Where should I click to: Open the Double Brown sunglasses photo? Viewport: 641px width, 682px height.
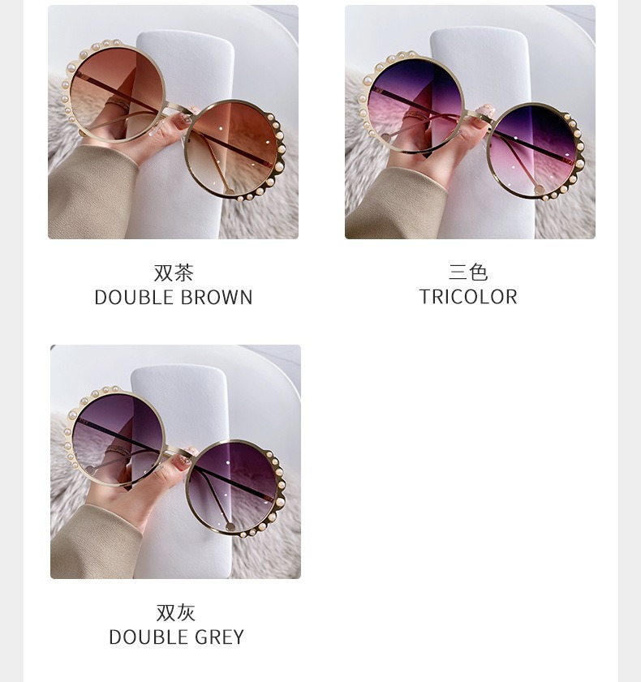173,122
